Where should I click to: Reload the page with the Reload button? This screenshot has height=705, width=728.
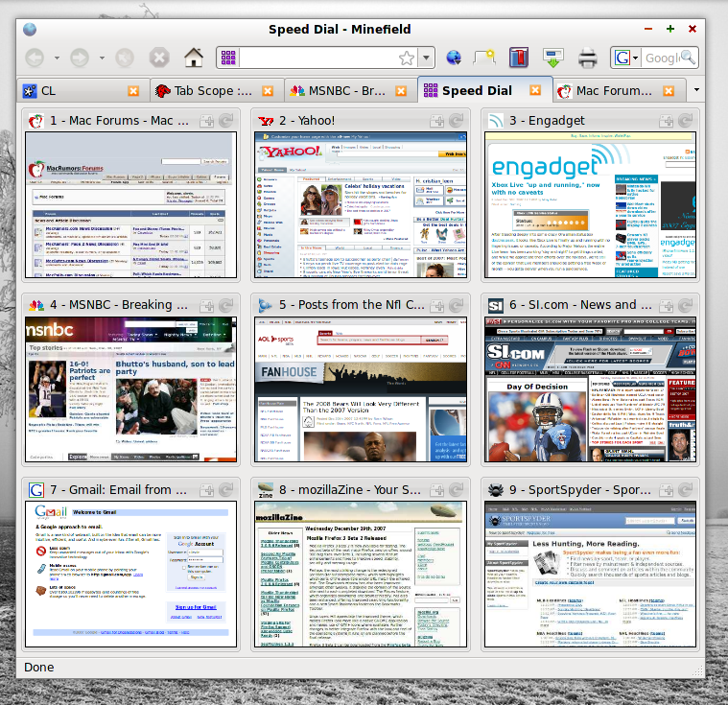[x=124, y=59]
